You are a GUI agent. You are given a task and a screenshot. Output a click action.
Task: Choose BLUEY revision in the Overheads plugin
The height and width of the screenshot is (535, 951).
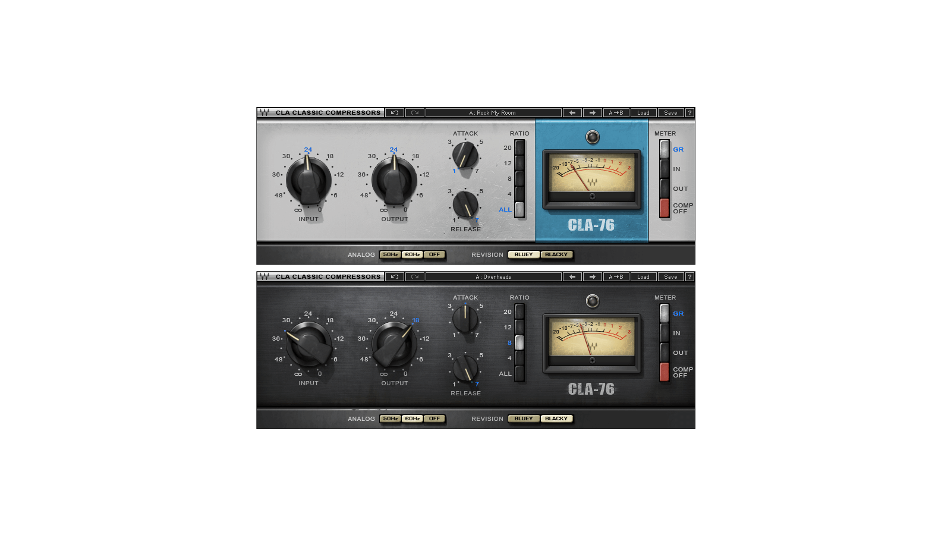tap(524, 418)
